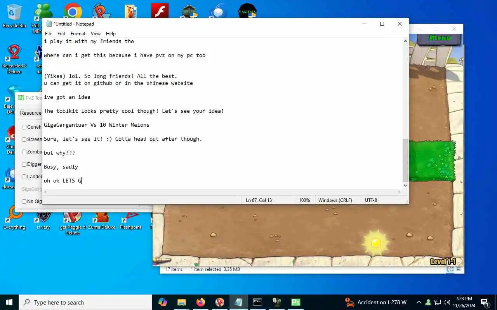Image resolution: width=497 pixels, height=310 pixels.
Task: Open the Recycle Bin desktop icon
Action: click(14, 16)
